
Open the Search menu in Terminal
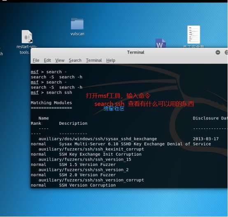(75, 60)
